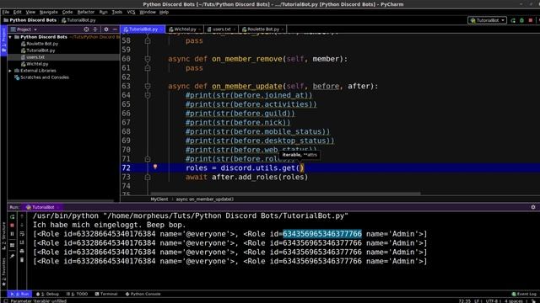Click MyClient in editor breadcrumbs
The image size is (540, 303).
[x=159, y=199]
